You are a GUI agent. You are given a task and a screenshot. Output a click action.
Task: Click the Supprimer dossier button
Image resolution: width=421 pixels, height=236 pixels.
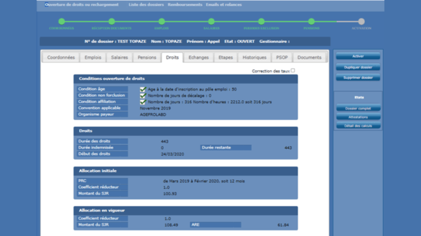point(358,77)
